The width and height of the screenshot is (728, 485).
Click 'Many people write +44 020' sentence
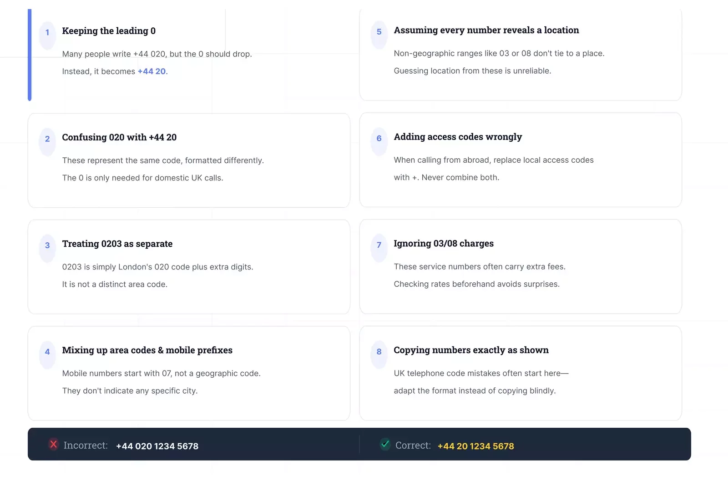157,54
